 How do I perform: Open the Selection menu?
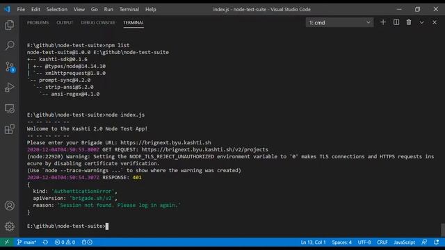coord(57,9)
